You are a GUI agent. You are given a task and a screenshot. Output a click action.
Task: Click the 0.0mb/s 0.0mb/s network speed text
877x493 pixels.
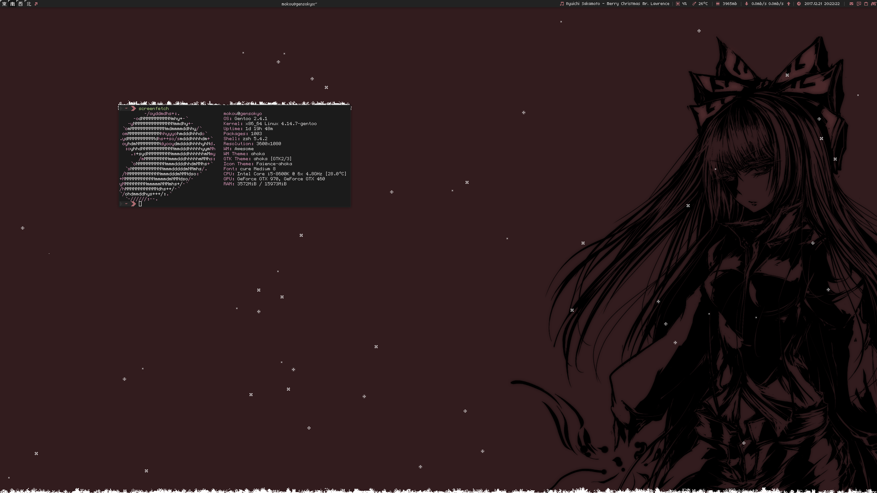767,4
